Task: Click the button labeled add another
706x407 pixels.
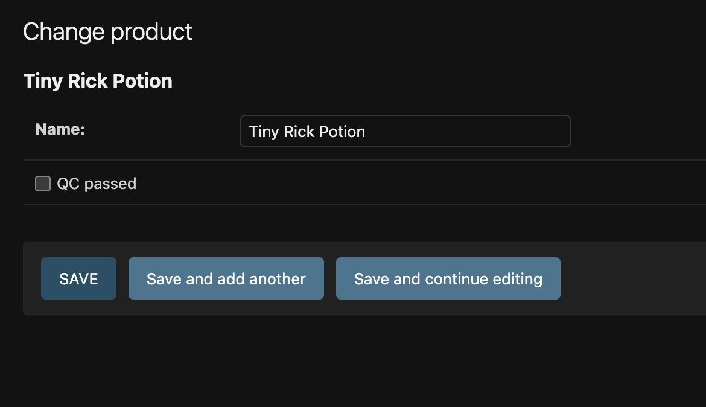Action: pyautogui.click(x=226, y=278)
